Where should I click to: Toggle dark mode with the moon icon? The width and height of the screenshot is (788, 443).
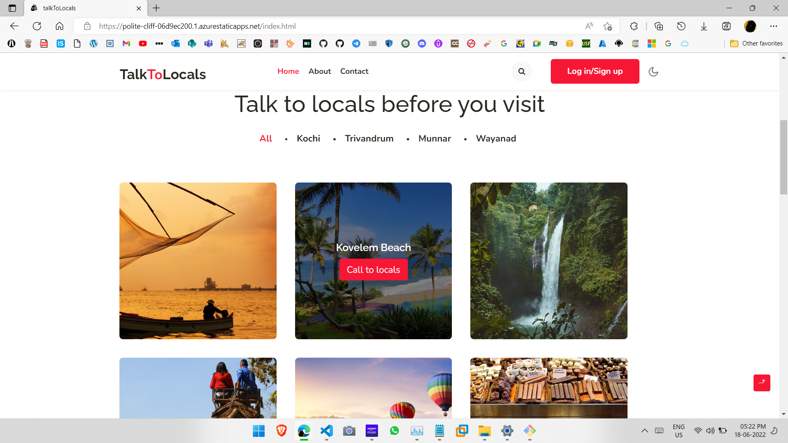(653, 72)
